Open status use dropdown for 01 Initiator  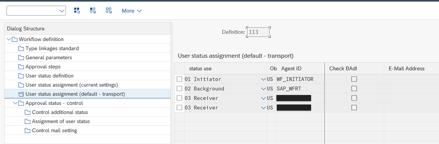(263, 79)
